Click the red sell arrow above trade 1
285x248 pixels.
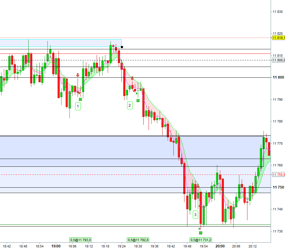(x=78, y=75)
